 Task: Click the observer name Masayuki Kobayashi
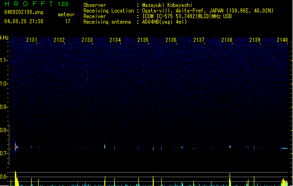click(167, 5)
